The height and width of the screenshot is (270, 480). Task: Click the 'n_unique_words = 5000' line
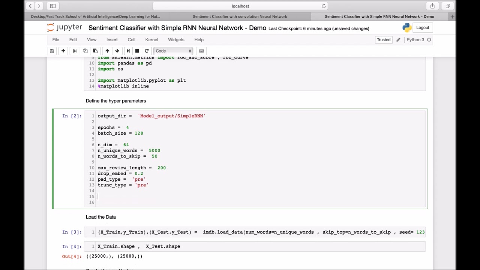tap(129, 150)
